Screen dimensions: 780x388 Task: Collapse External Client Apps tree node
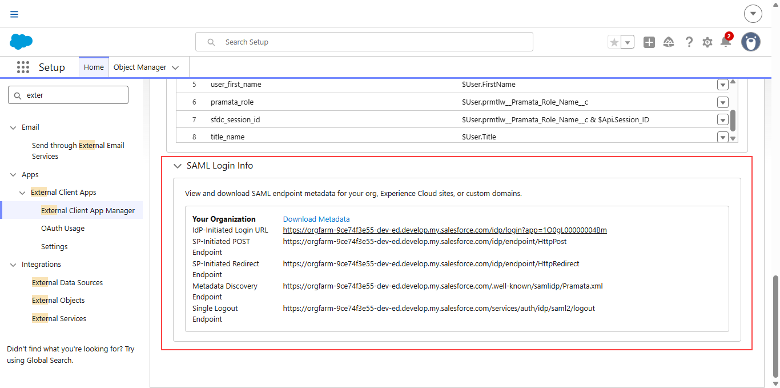pos(23,193)
